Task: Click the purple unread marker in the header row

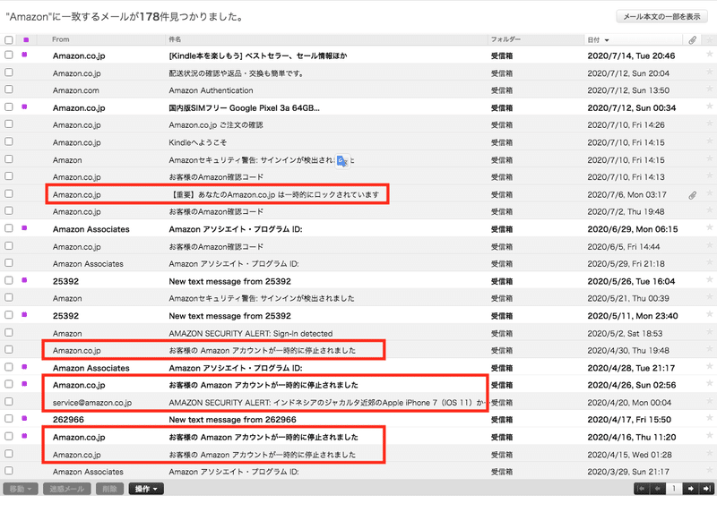Action: click(26, 39)
